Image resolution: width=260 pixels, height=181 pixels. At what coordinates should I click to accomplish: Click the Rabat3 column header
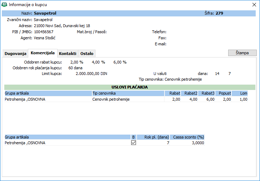coord(206,93)
